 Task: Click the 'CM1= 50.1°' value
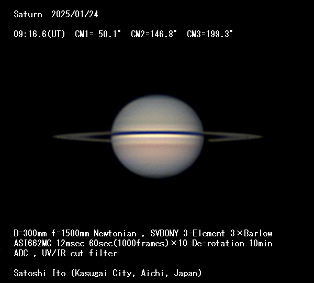[98, 34]
